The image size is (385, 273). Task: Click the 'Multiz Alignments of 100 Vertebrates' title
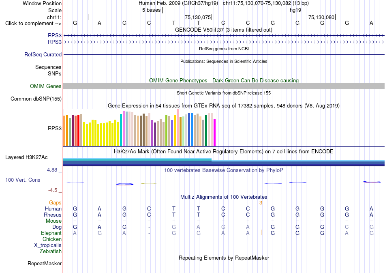point(224,197)
